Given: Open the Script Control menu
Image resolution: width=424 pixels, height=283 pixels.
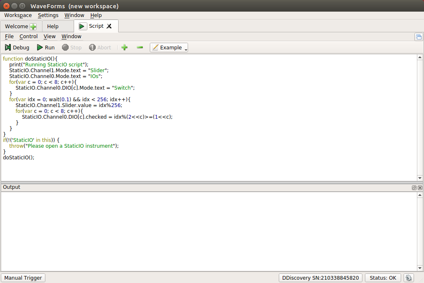Looking at the screenshot, I should click(28, 37).
